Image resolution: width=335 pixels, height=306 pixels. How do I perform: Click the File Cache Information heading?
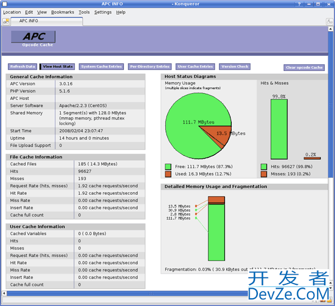coord(36,157)
